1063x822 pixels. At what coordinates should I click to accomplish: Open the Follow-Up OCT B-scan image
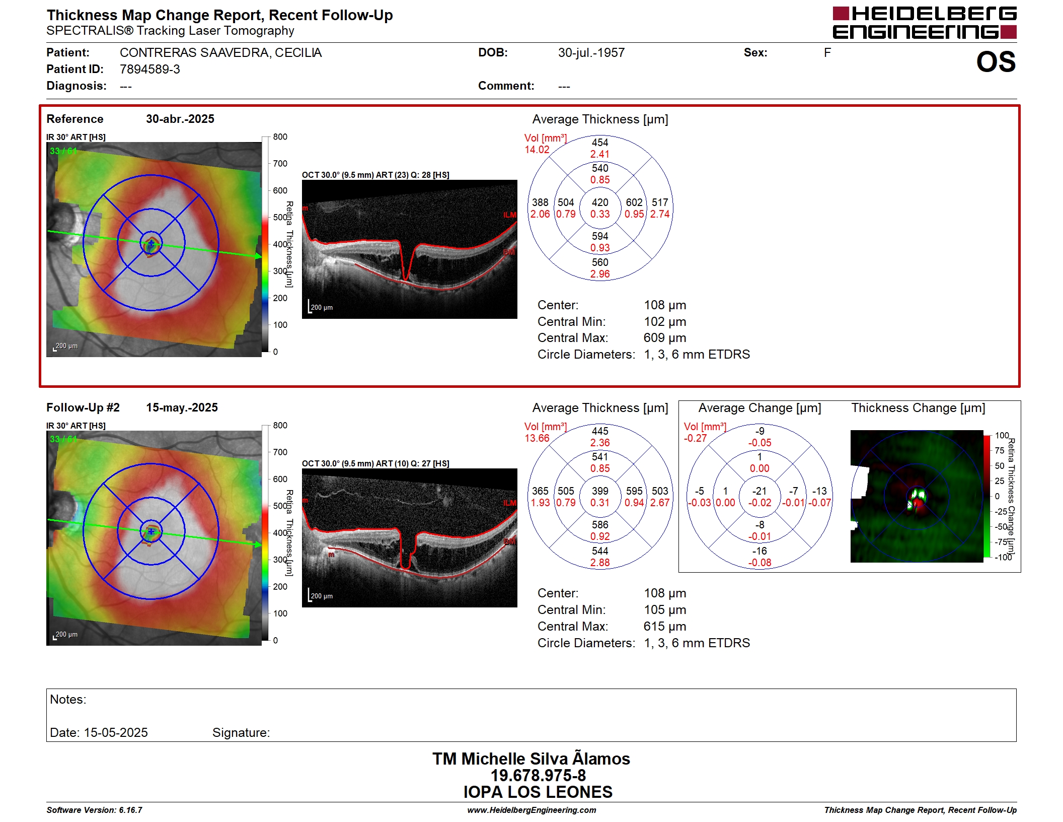click(x=410, y=538)
